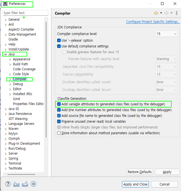The width and height of the screenshot is (181, 191).
Task: Select Gradle in preferences tree
Action: [x=13, y=39]
